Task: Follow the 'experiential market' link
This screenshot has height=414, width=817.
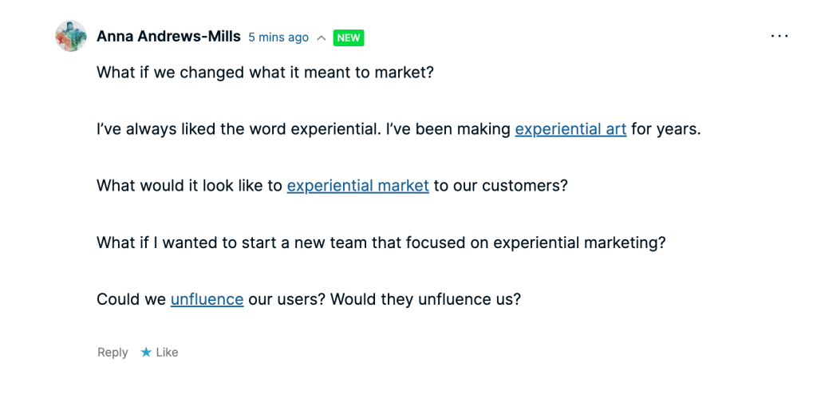Action: [357, 185]
